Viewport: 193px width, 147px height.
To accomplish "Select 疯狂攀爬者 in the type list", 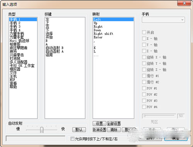I will coord(23,48).
